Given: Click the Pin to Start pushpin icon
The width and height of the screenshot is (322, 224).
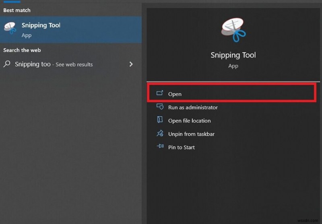Looking at the screenshot, I should click(160, 146).
